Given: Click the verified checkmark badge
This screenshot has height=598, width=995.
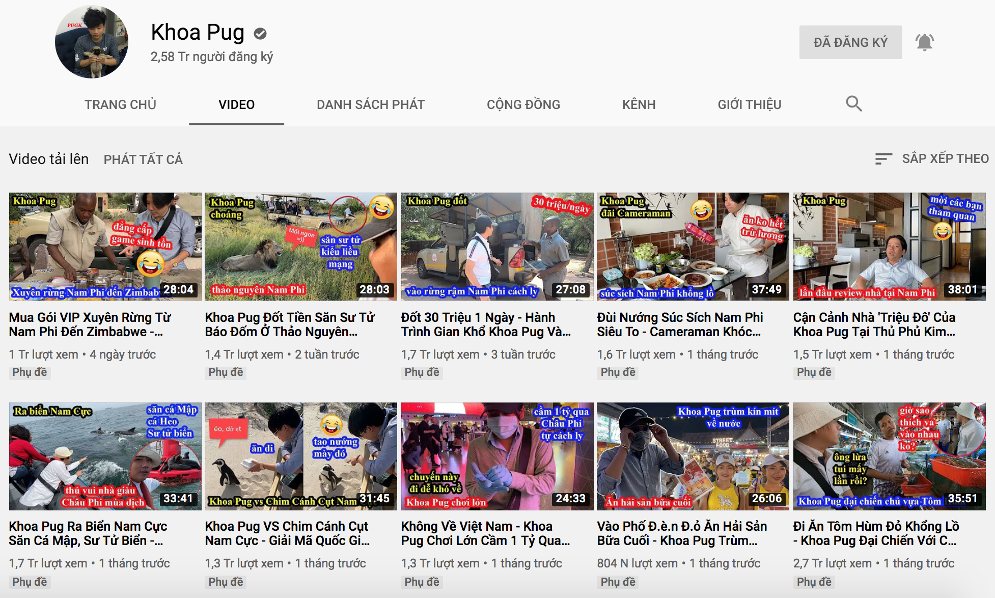Looking at the screenshot, I should click(x=260, y=34).
